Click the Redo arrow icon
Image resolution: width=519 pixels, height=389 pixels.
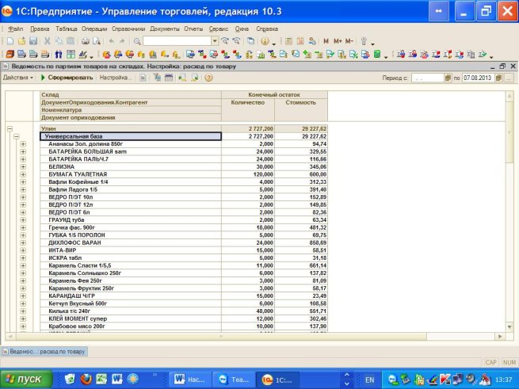pyautogui.click(x=122, y=41)
